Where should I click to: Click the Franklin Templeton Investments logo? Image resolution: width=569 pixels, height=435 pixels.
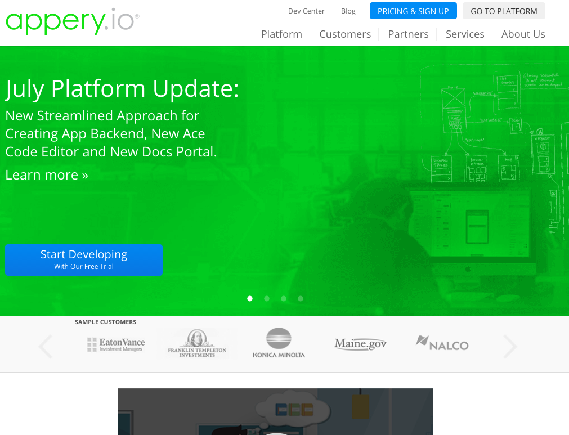coord(197,344)
